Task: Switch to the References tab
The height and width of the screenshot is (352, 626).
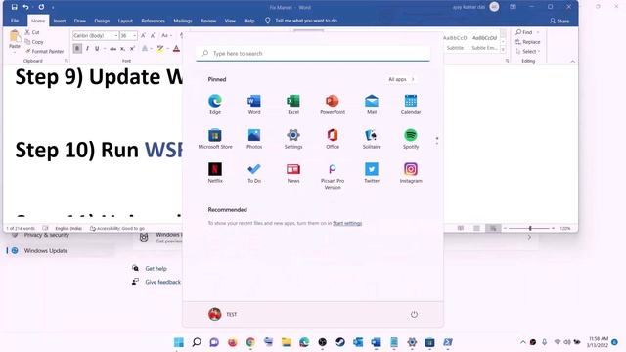Action: 153,21
